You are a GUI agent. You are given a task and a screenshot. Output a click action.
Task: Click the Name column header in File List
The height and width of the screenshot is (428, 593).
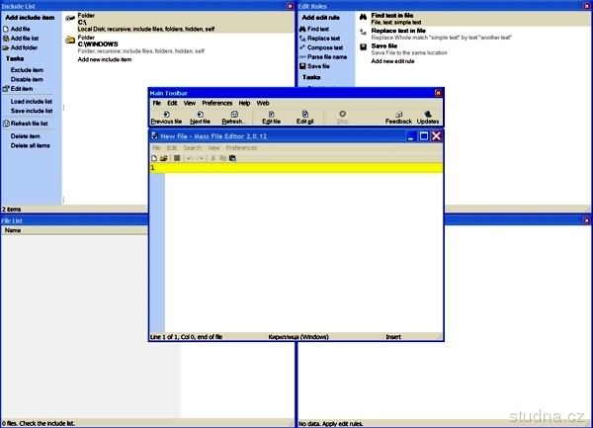(74, 230)
